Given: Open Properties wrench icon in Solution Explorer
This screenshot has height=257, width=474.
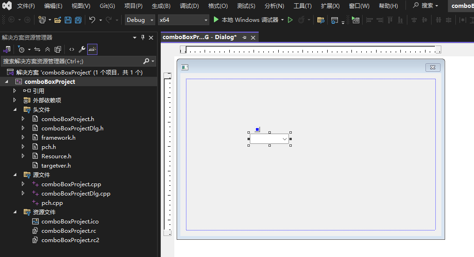Looking at the screenshot, I should coord(82,49).
